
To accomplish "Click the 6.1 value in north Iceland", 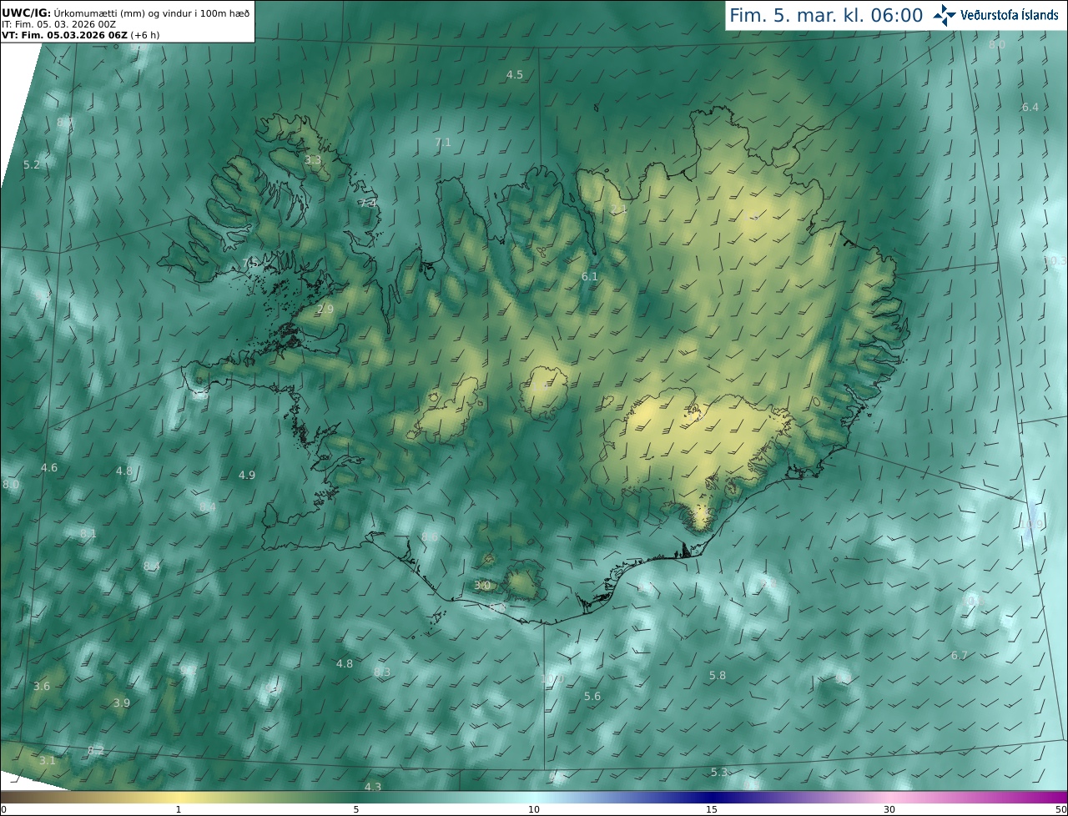I will (x=590, y=276).
